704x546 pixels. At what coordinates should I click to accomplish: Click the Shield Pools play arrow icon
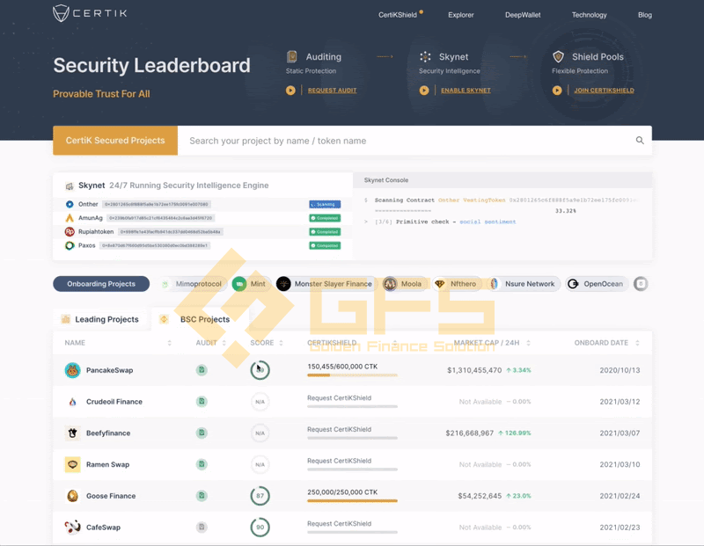[557, 91]
